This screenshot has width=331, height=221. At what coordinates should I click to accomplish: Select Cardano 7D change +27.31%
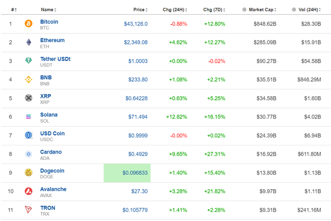point(214,154)
